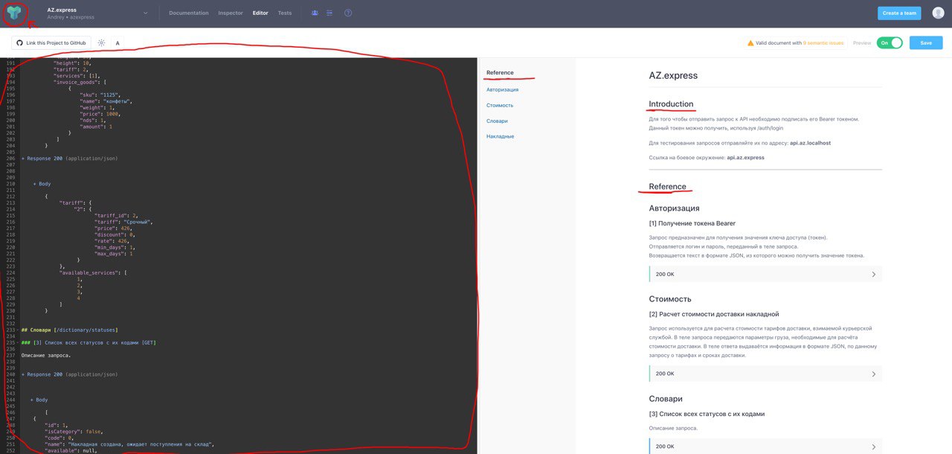Click the '"tariff": "Срочный"' code line
Viewport: 952px width, 454px height.
(123, 222)
